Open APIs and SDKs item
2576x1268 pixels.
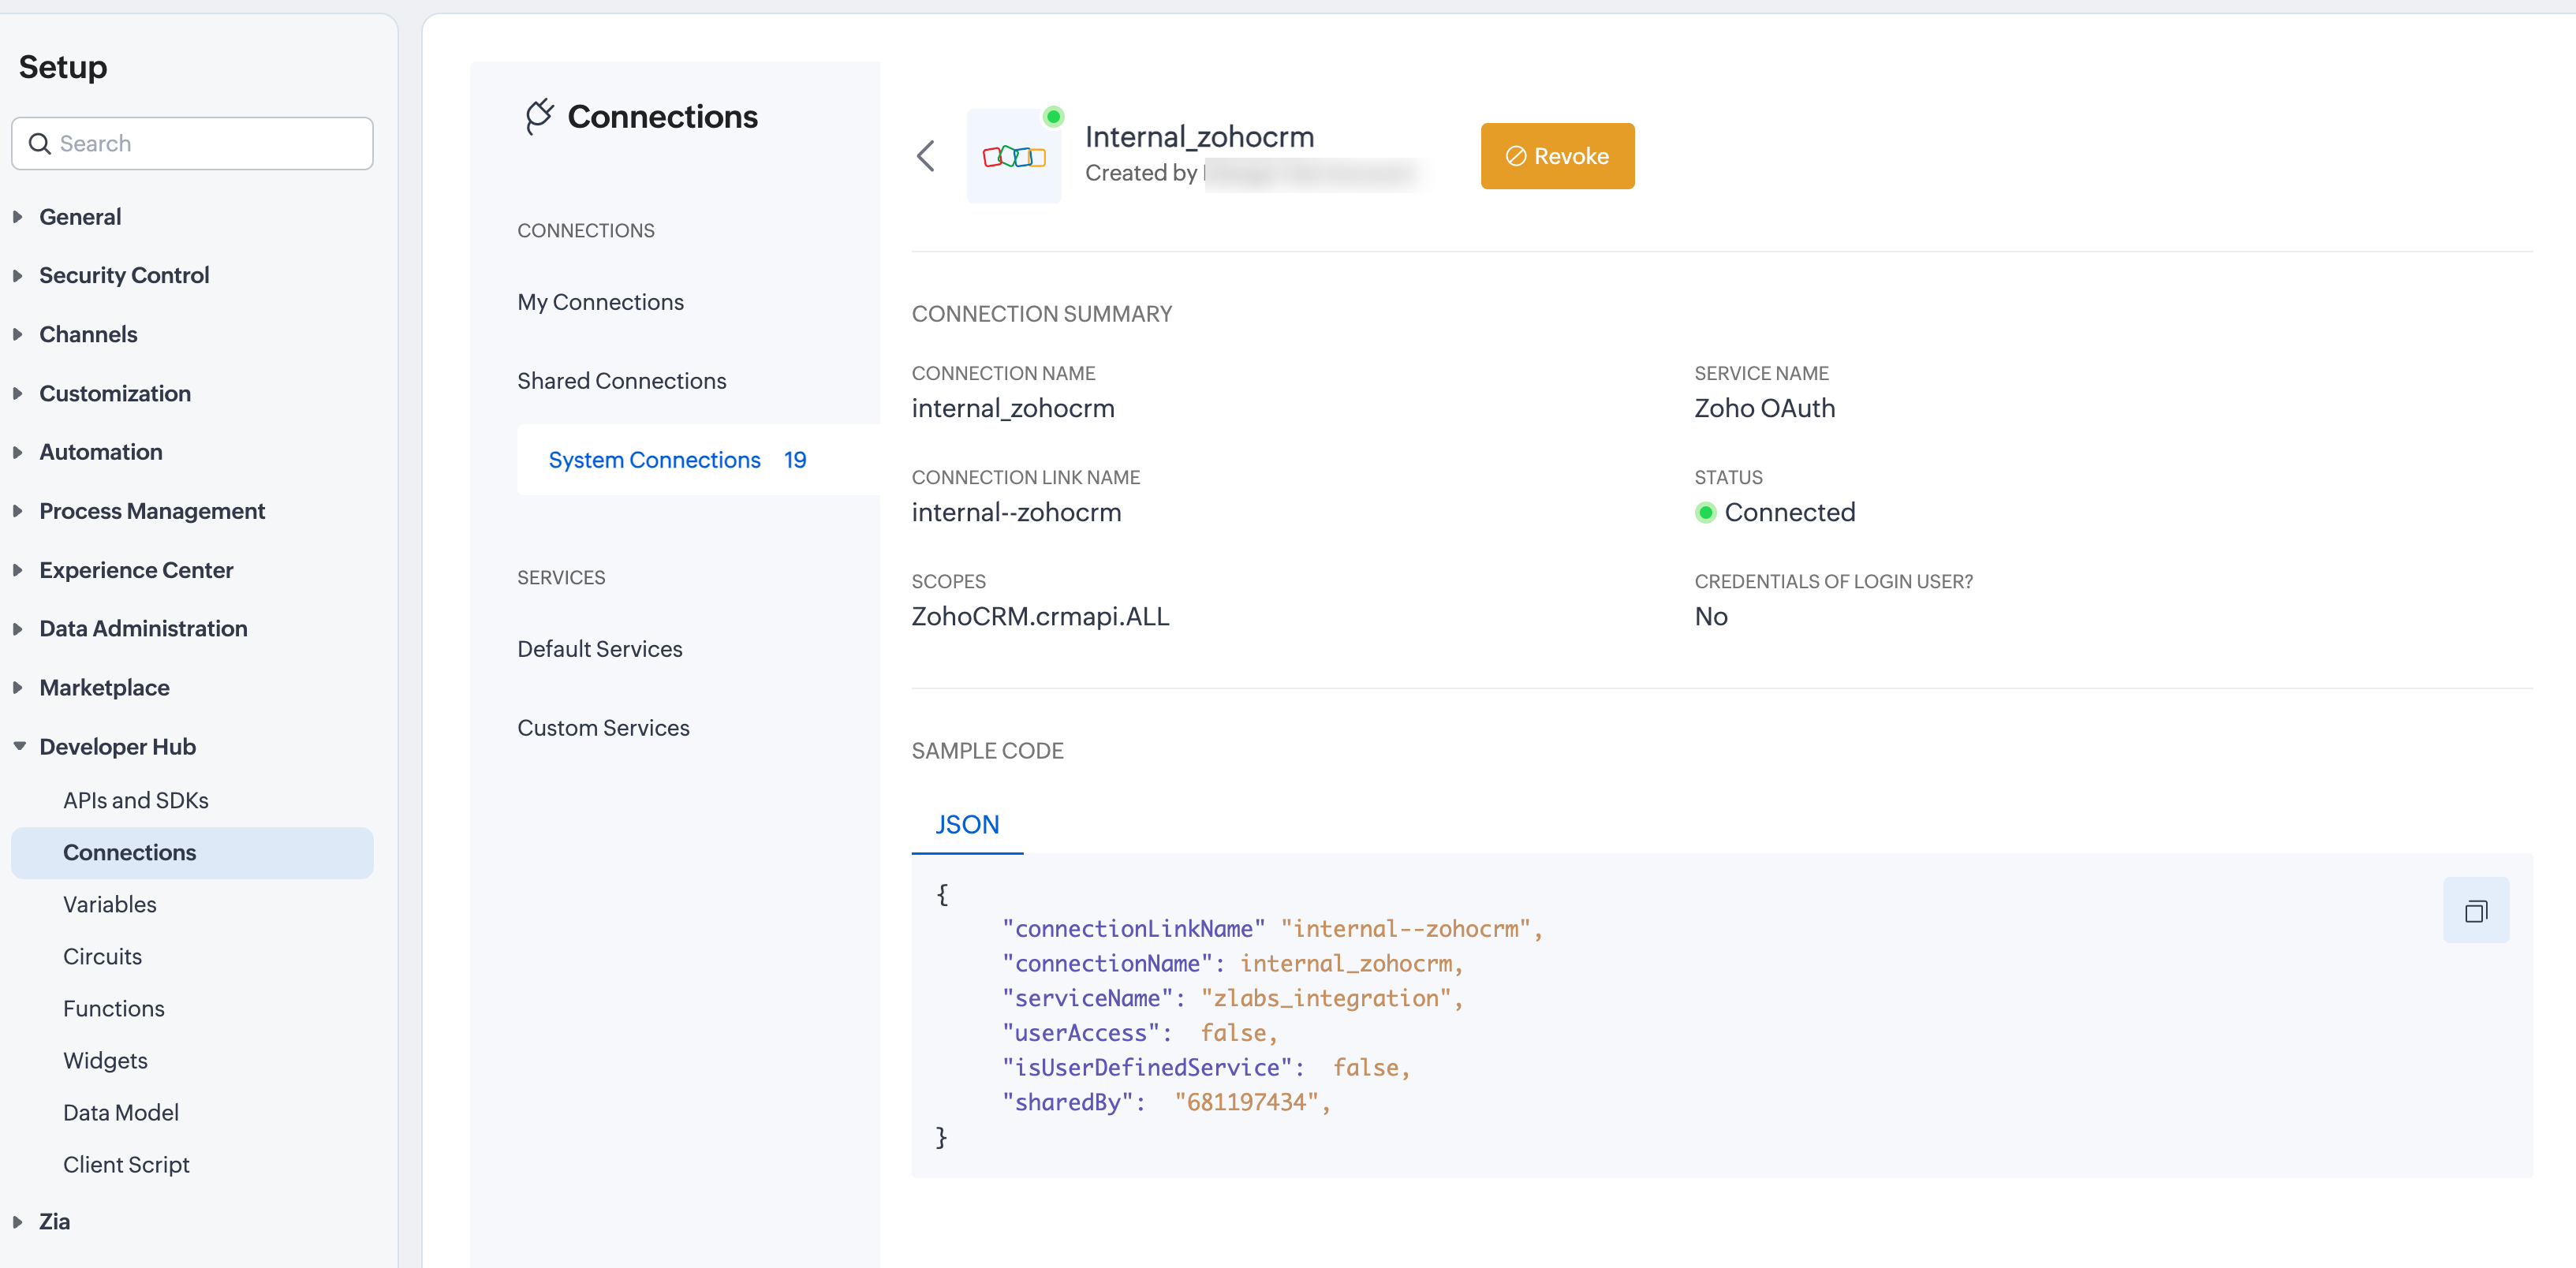pos(135,800)
